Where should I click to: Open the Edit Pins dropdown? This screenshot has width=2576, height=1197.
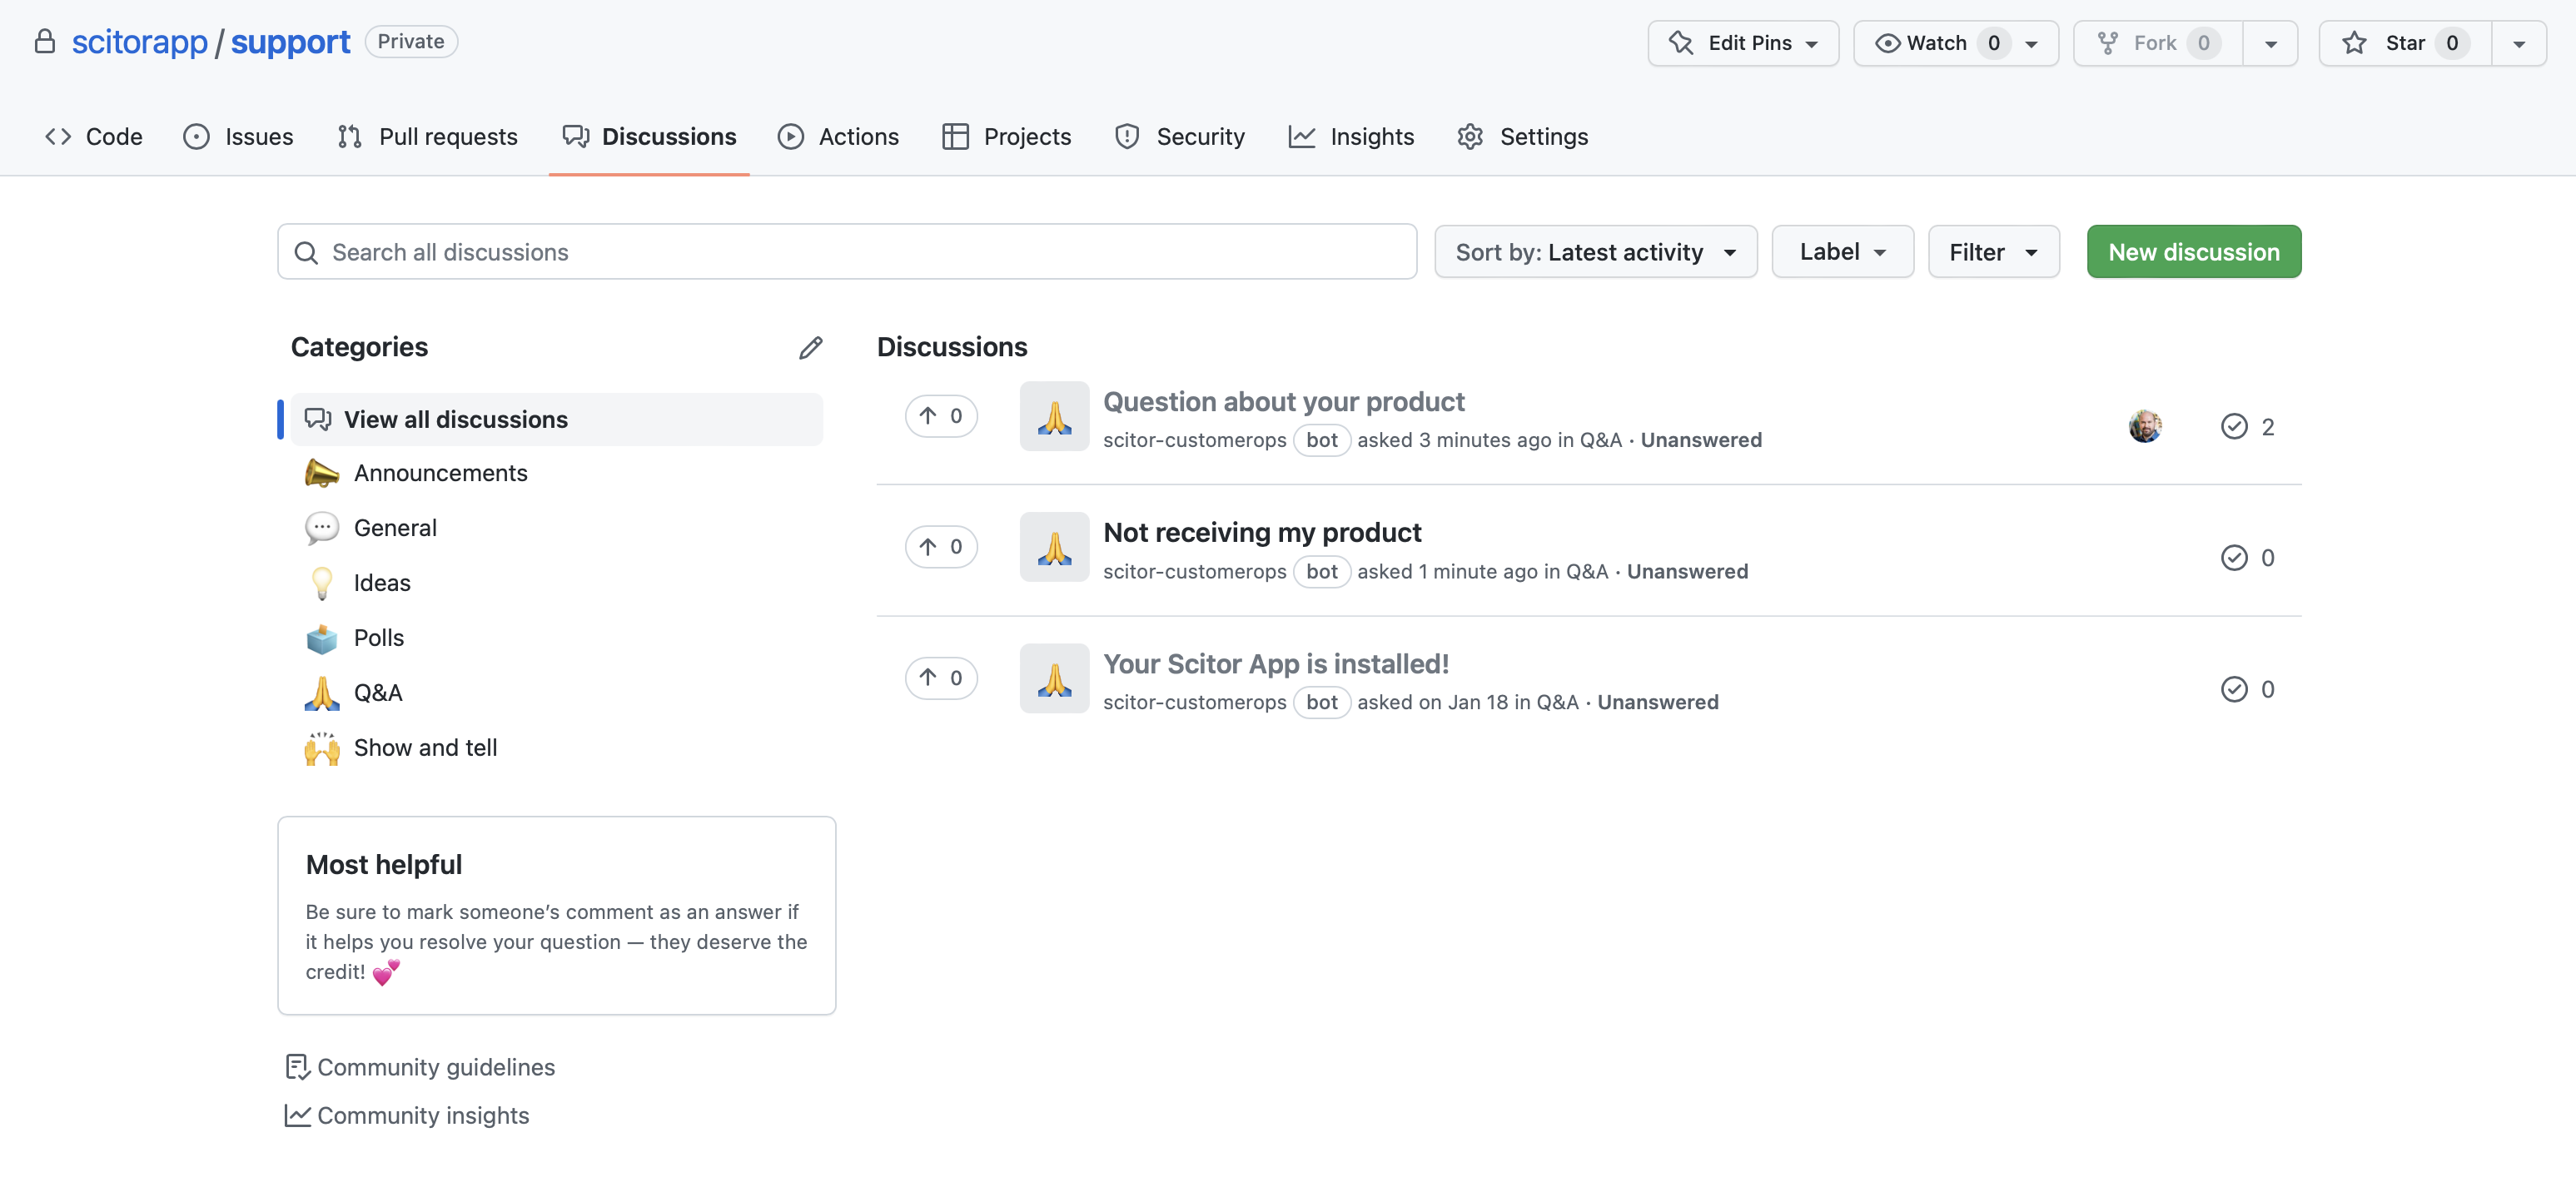click(x=1742, y=43)
